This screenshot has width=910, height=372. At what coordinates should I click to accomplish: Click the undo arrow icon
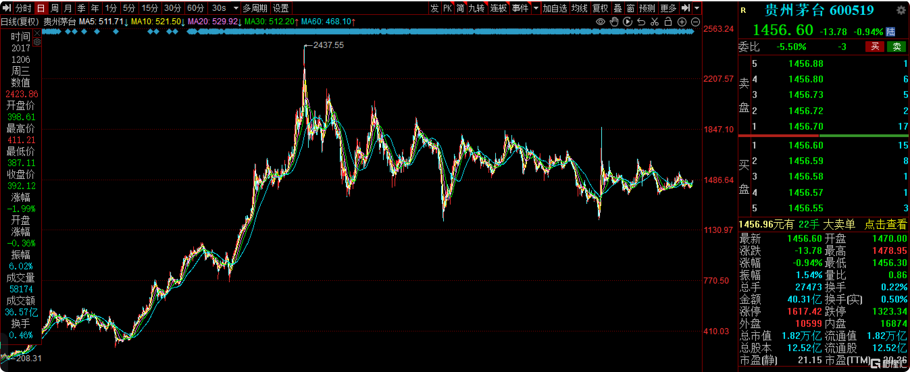pos(641,22)
